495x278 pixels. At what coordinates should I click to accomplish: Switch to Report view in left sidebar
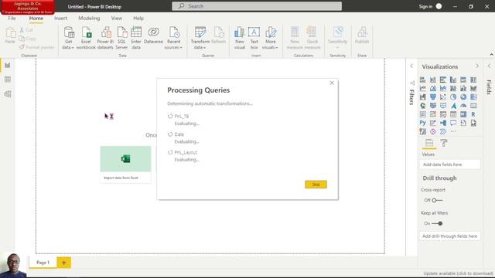click(x=7, y=65)
